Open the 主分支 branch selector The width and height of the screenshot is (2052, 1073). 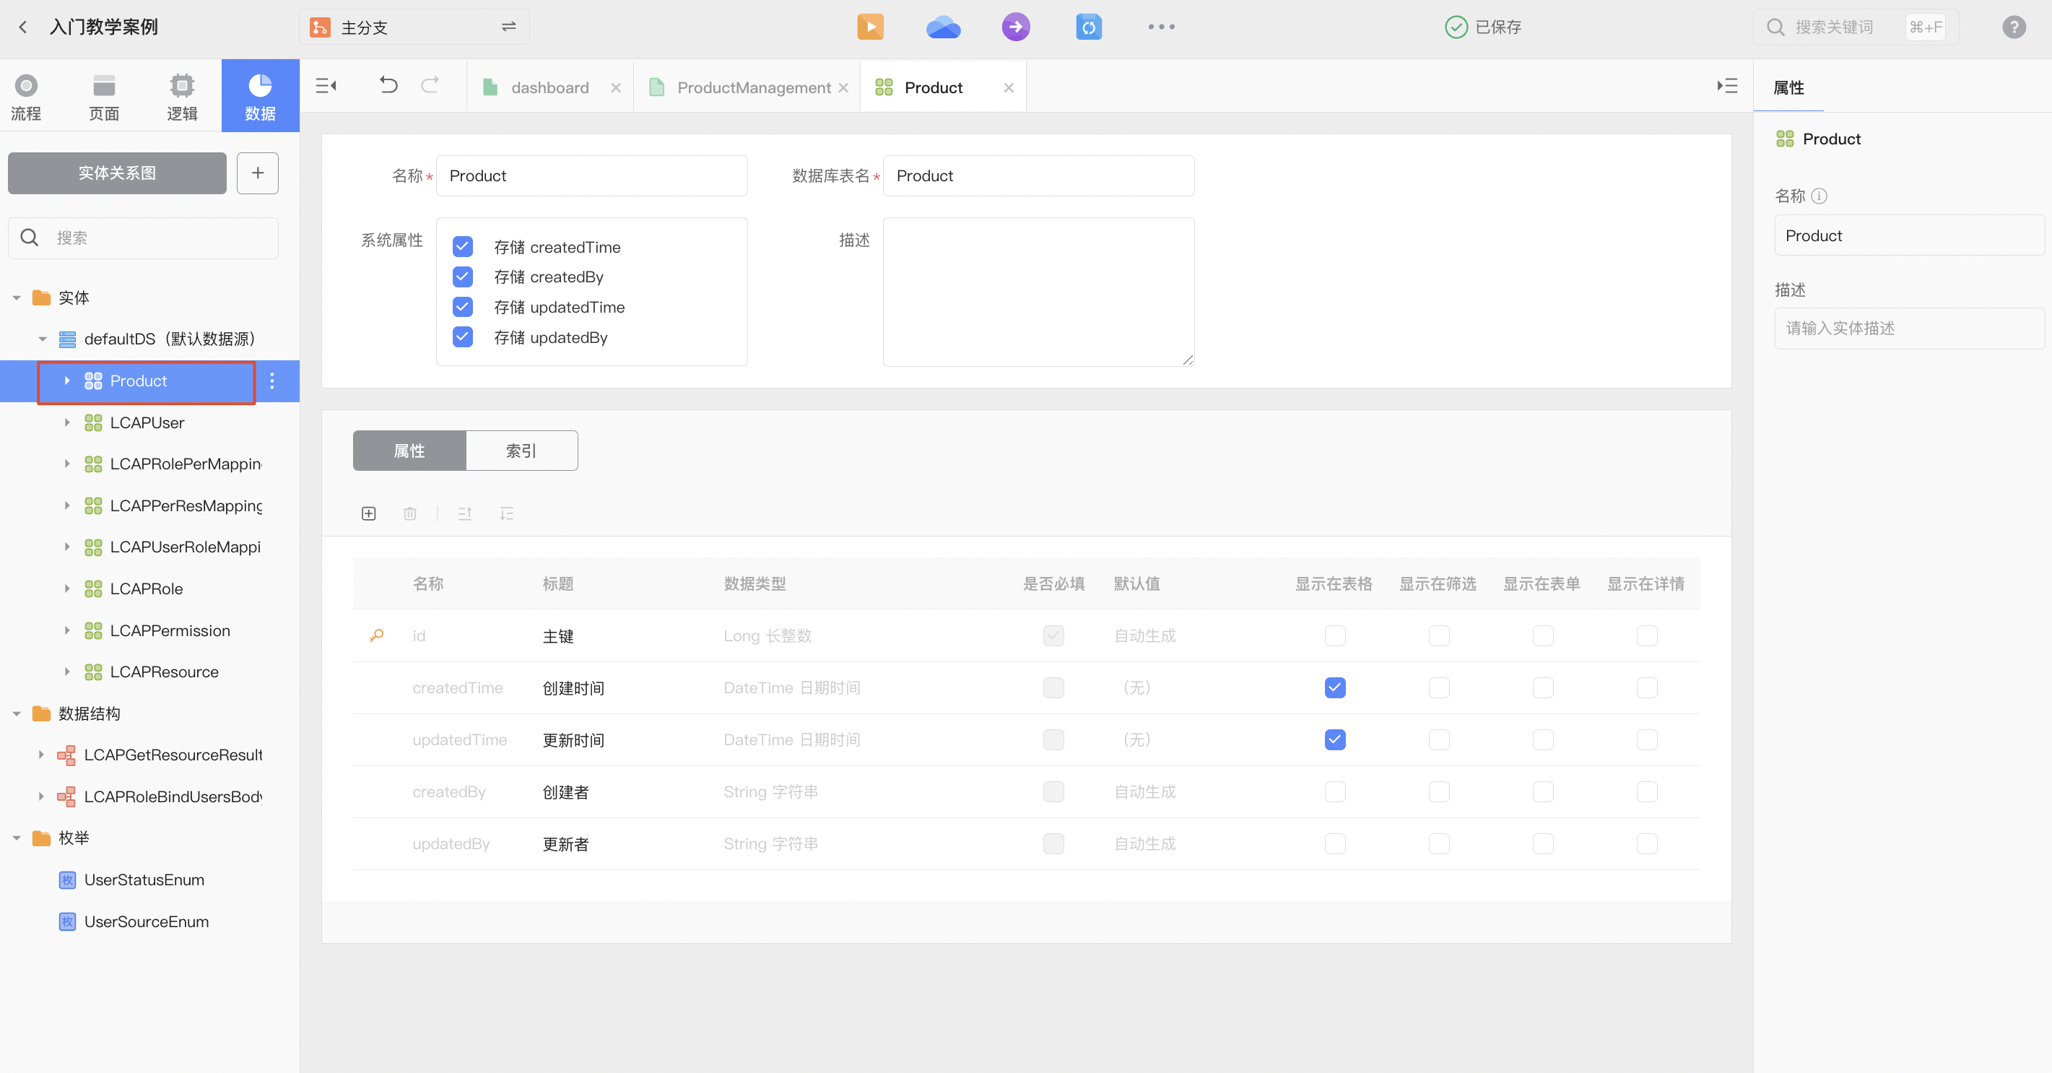pyautogui.click(x=414, y=27)
